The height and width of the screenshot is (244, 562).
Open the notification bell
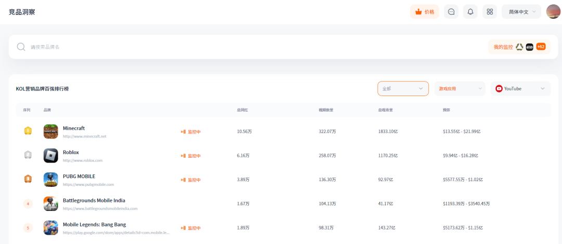(x=470, y=12)
